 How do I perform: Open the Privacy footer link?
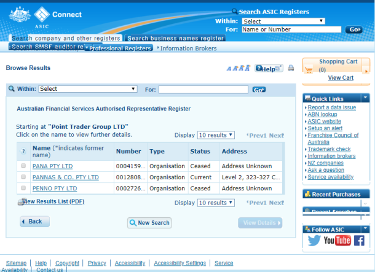97,263
